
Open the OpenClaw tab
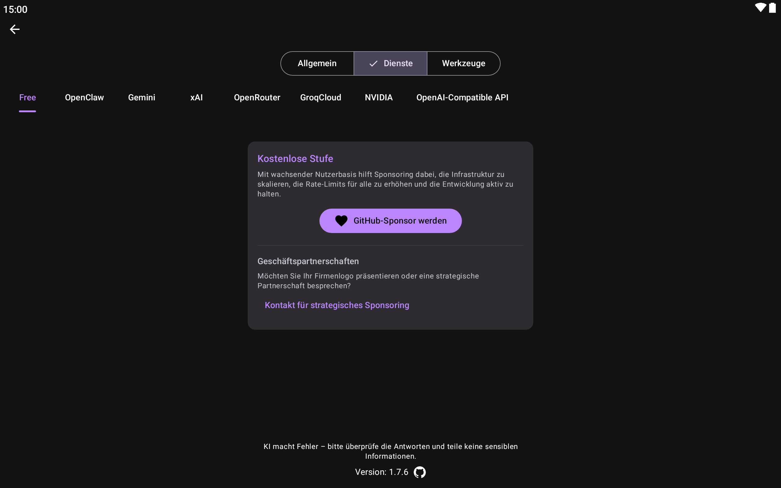click(x=84, y=98)
